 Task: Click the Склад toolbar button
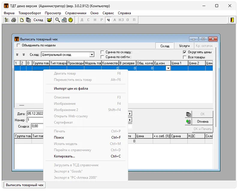pos(38,20)
